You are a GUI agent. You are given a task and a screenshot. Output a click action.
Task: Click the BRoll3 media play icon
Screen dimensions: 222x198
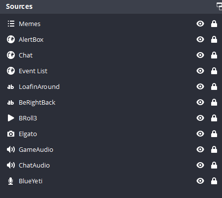(11, 118)
